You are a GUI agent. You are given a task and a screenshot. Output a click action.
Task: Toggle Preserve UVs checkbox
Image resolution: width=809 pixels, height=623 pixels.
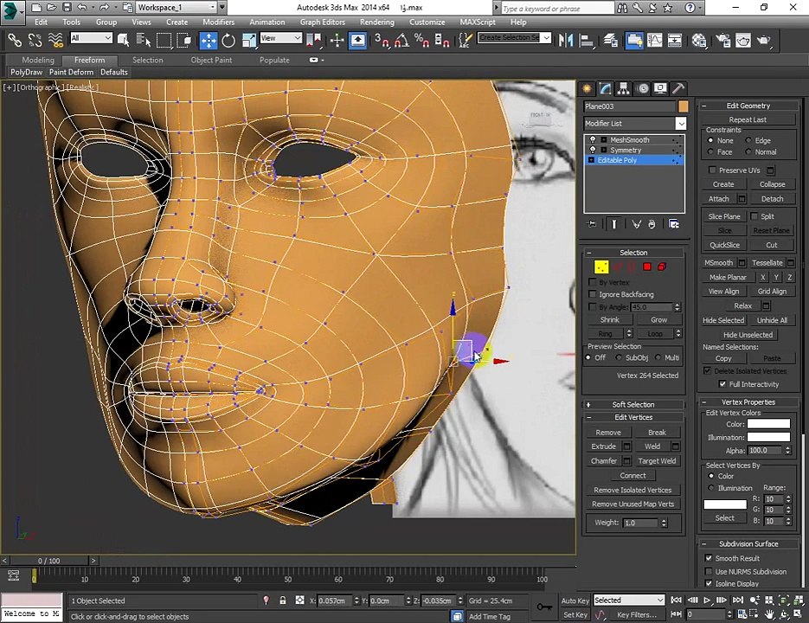712,170
